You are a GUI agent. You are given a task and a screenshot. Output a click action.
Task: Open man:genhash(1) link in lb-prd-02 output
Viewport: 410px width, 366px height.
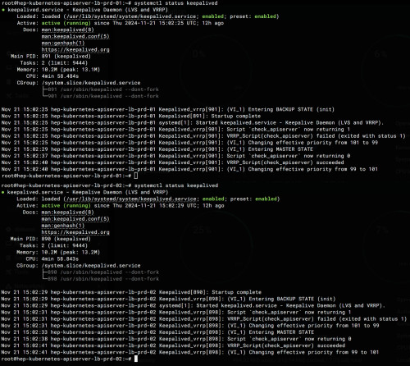pos(63,226)
